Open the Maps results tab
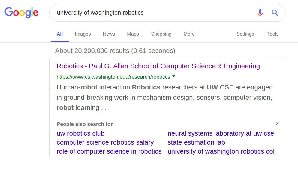 [133, 34]
